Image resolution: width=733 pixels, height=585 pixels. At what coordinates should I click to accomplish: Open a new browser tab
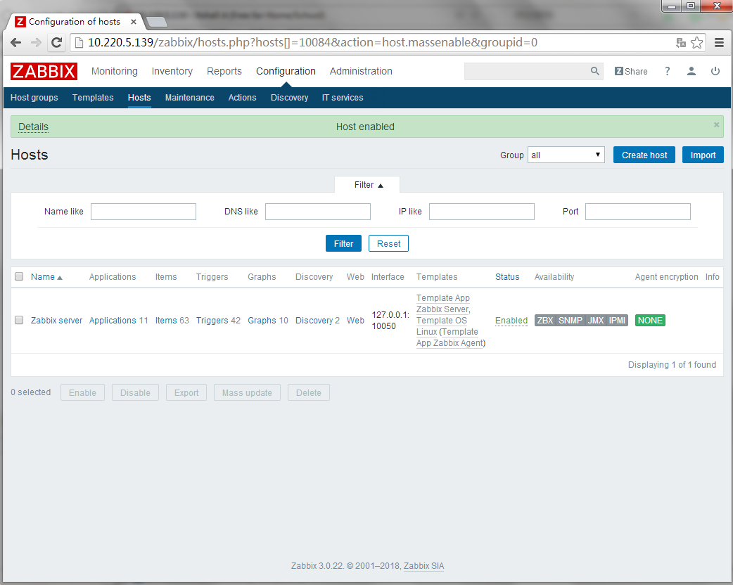[x=157, y=22]
